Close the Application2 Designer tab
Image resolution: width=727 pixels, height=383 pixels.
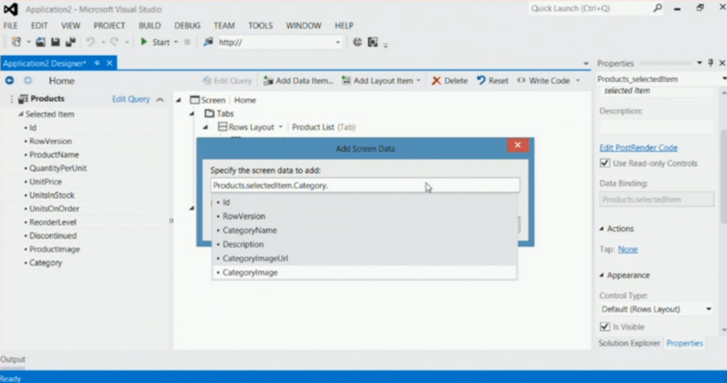point(109,63)
